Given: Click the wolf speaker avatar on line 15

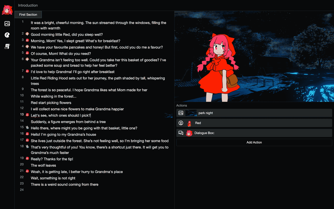Looking at the screenshot, I should (x=27, y=127).
